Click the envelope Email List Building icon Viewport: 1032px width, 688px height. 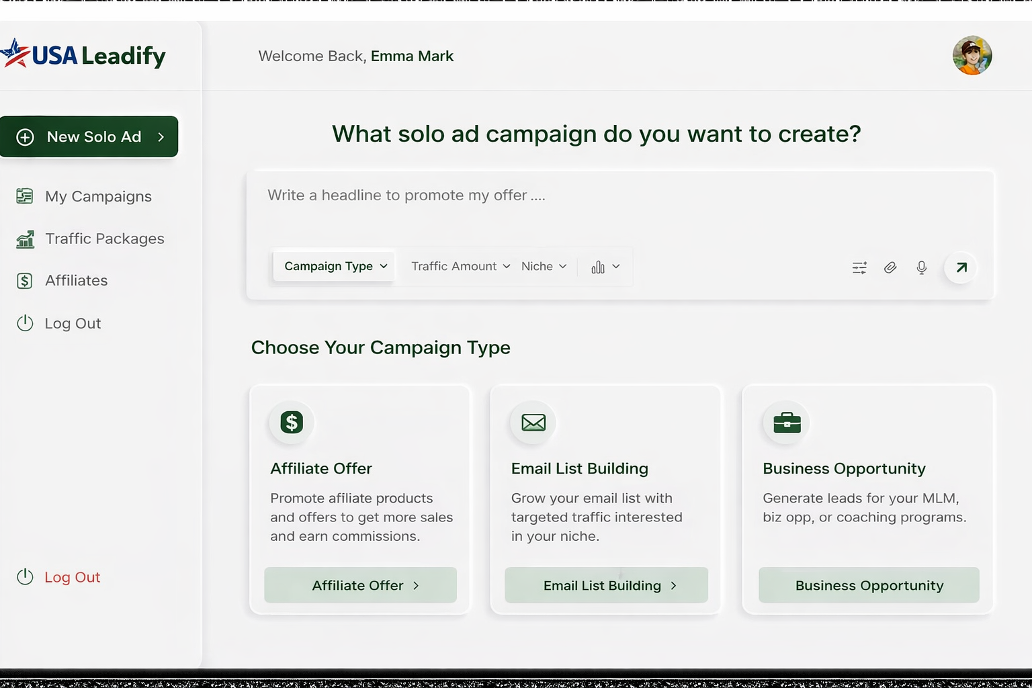click(533, 423)
